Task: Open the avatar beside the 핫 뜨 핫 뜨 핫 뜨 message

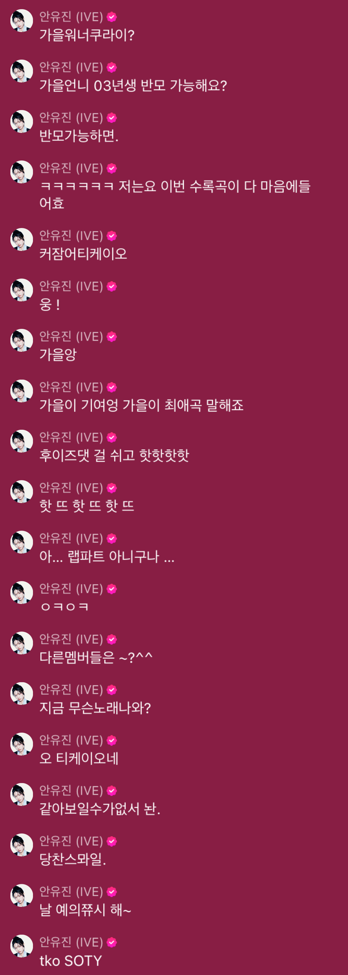Action: (x=22, y=492)
